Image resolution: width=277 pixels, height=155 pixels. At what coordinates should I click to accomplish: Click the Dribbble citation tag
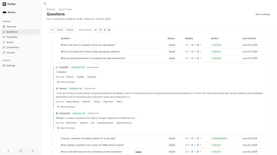[x=80, y=77]
